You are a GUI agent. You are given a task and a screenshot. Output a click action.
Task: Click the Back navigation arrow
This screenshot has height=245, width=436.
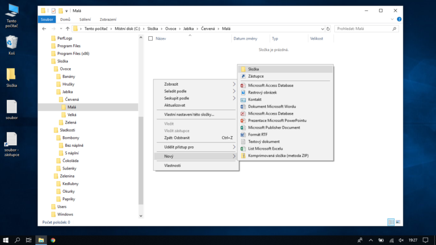point(44,28)
